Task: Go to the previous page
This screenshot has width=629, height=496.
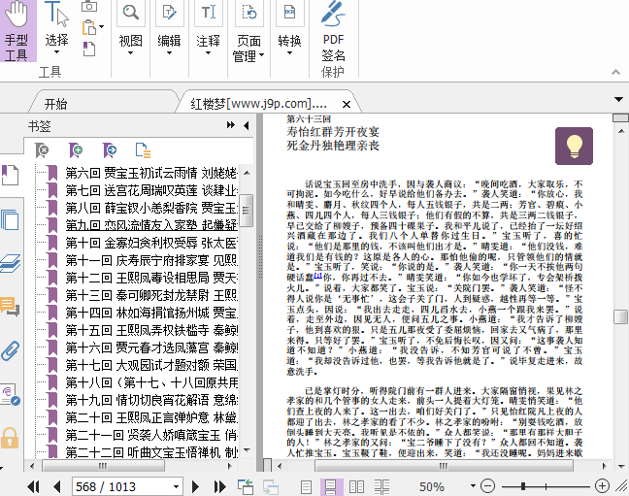Action: pos(57,486)
